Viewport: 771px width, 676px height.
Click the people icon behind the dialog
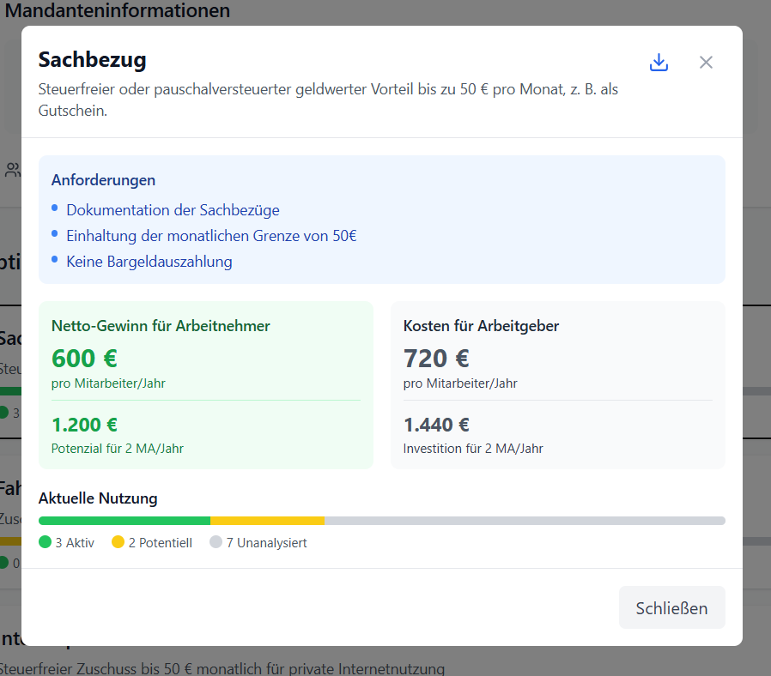pos(12,170)
